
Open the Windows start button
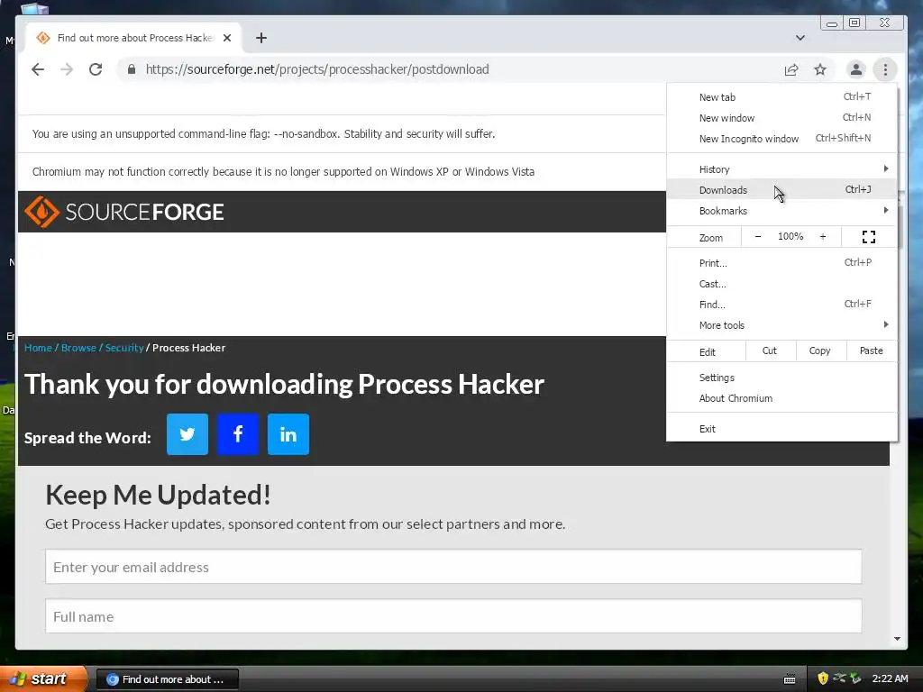click(43, 679)
